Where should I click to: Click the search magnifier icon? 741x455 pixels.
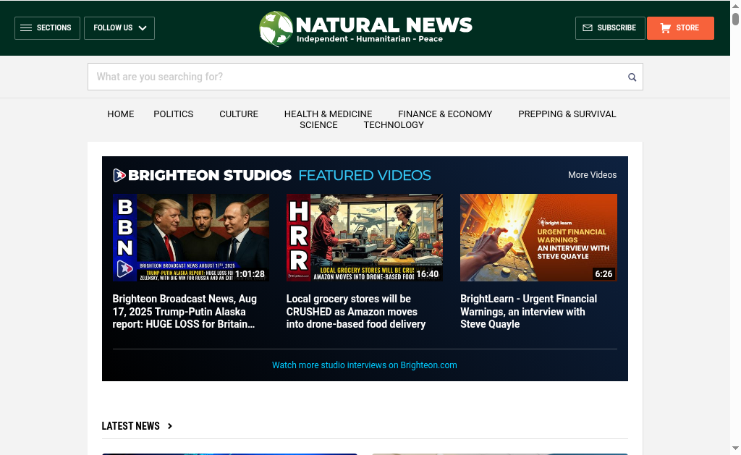(632, 77)
